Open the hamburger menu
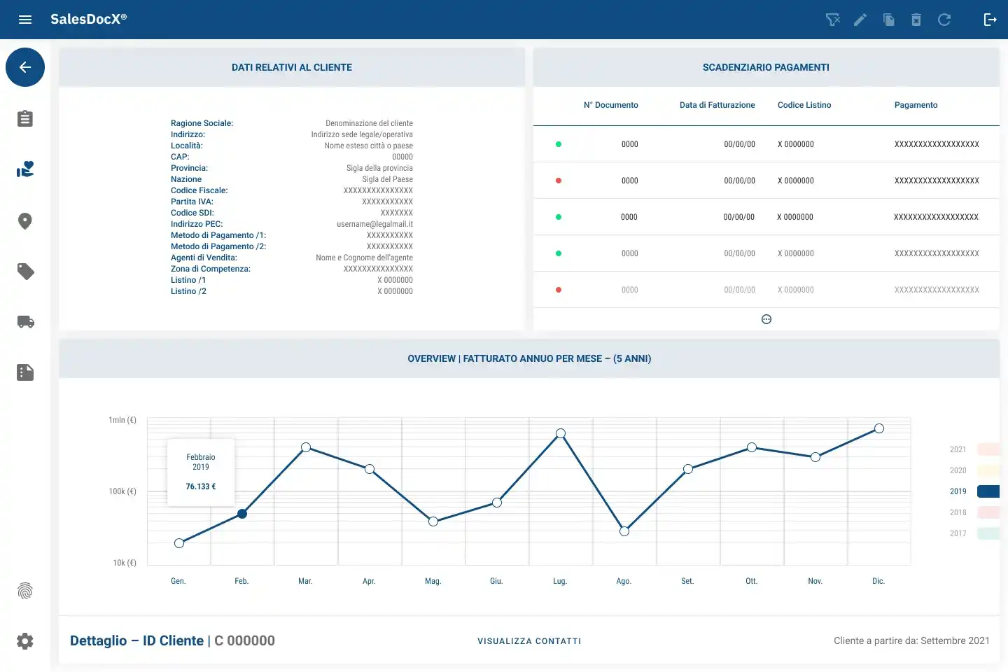 tap(25, 20)
